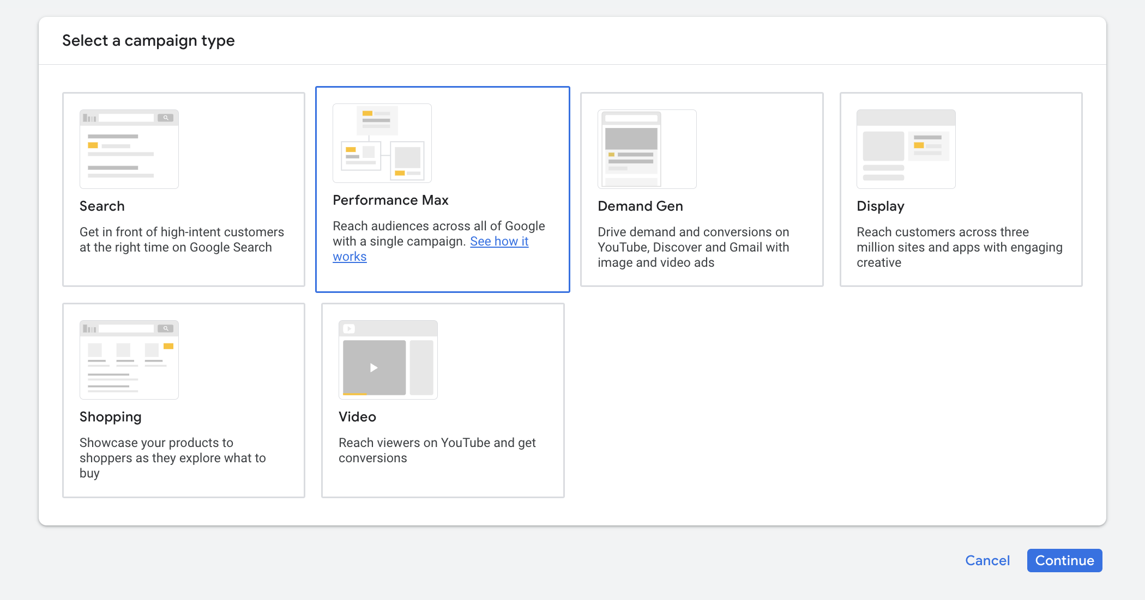Click the Performance Max campaign illustration
This screenshot has height=600, width=1145.
click(382, 143)
